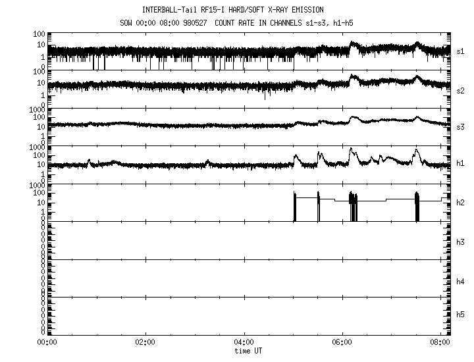Click the 06:00 time axis tick label
474x362 pixels.
pos(342,342)
